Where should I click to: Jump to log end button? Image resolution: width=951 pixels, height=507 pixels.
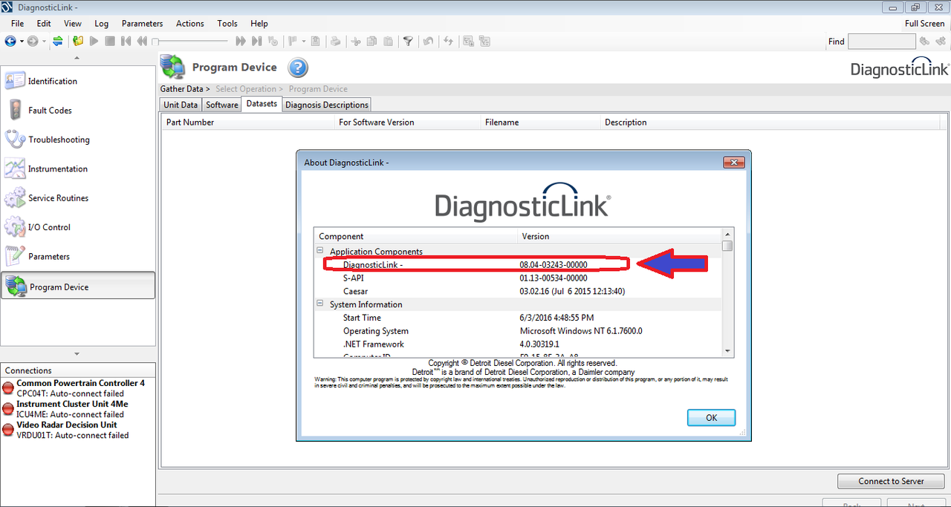click(x=257, y=42)
